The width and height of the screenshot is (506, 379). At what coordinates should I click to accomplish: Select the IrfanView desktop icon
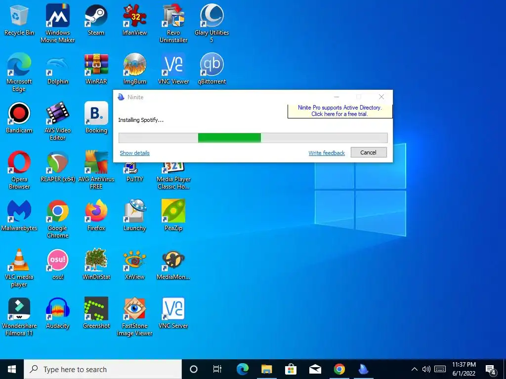[134, 20]
